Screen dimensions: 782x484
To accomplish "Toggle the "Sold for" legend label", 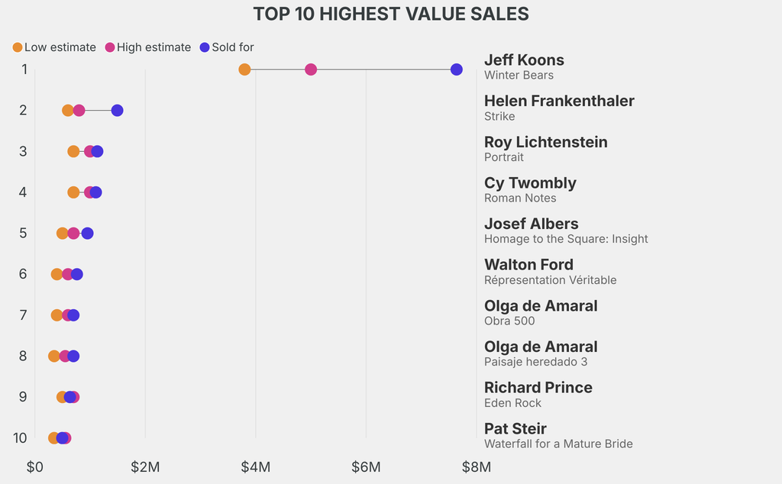I will click(x=233, y=47).
